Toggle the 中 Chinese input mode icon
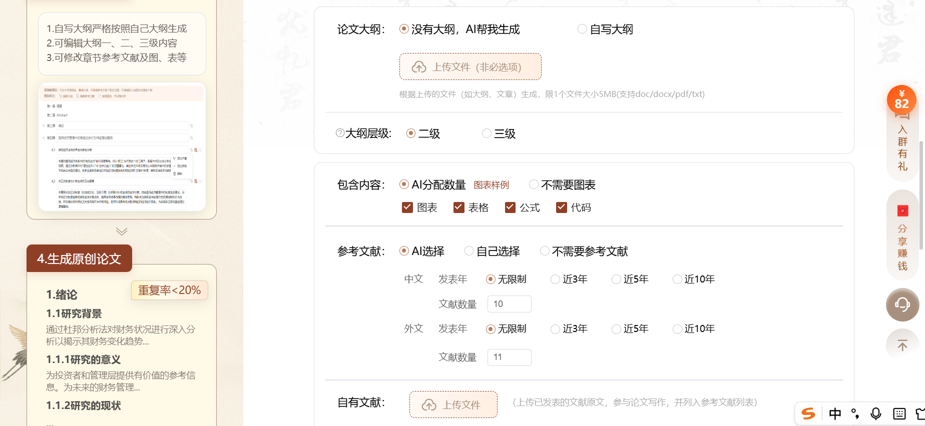The height and width of the screenshot is (426, 925). (x=835, y=413)
